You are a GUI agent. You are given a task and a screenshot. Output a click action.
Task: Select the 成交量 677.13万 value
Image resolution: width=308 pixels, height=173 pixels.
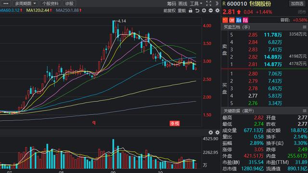point(254,130)
